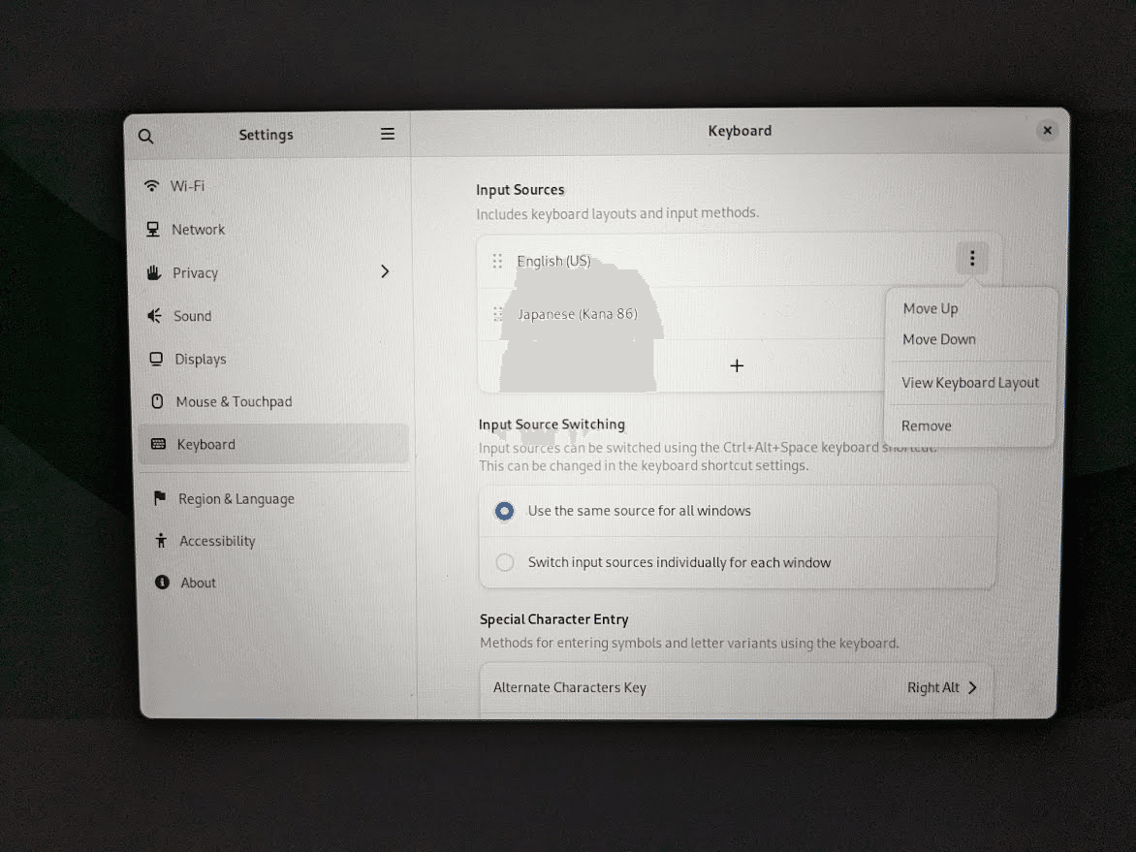Open Accessibility settings panel

coord(274,541)
